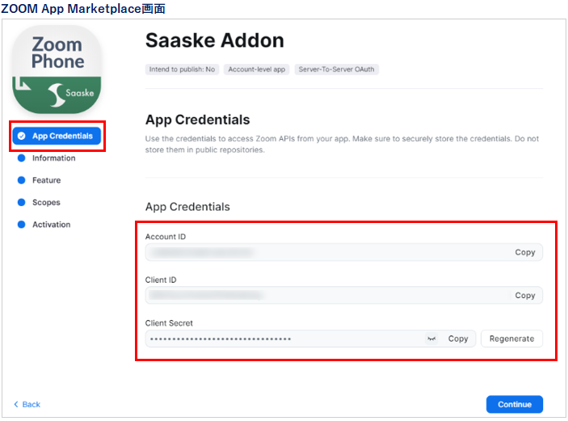Copy the Client Secret value

458,339
